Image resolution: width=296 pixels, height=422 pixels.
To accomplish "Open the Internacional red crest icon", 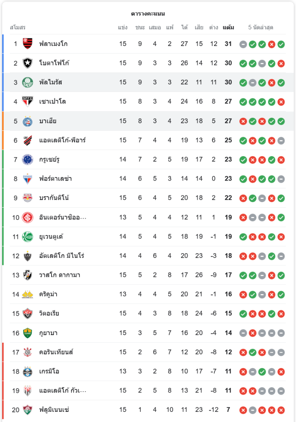I will click(x=27, y=217).
